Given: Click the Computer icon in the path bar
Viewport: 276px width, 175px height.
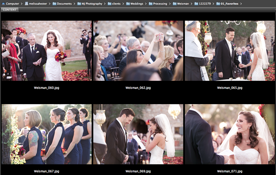Looking at the screenshot, I should click(x=3, y=4).
